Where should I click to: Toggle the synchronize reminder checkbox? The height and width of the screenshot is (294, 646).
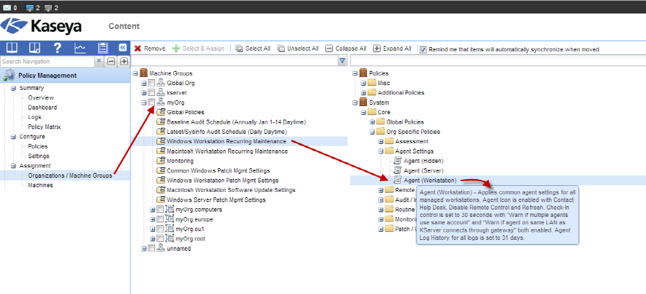(423, 49)
